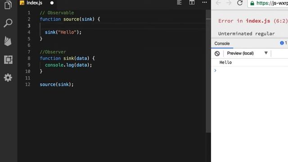Click line number 6 in the gutter
This screenshot has height=162, width=288.
click(29, 45)
